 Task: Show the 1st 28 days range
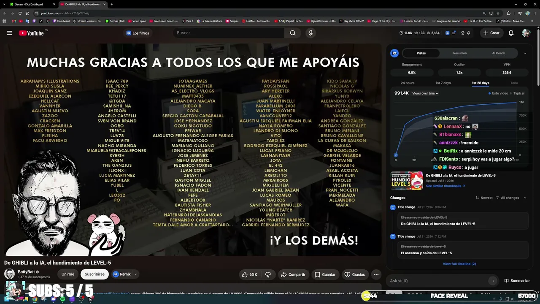tap(480, 83)
